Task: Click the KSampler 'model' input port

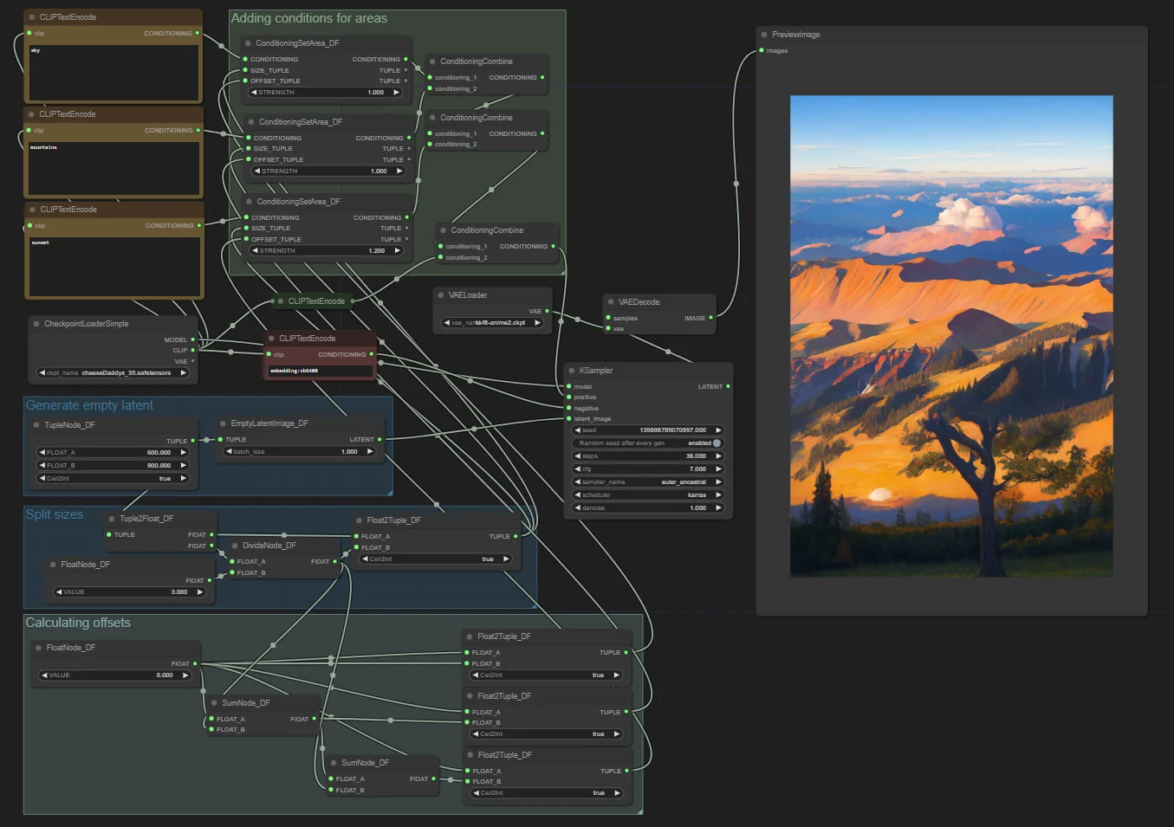Action: pos(568,386)
